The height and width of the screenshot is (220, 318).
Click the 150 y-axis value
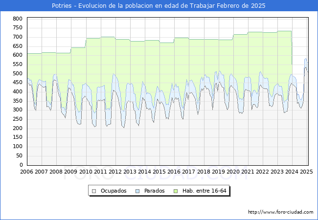tap(18, 137)
